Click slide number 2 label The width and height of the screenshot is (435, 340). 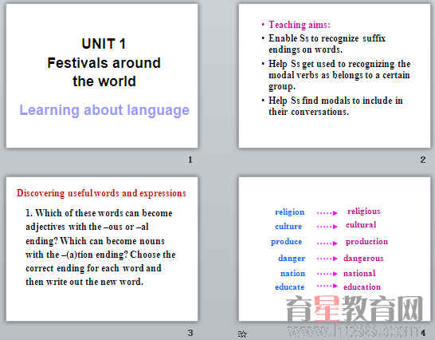[x=423, y=160]
